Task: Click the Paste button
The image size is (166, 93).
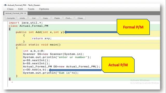Action: pos(57,18)
